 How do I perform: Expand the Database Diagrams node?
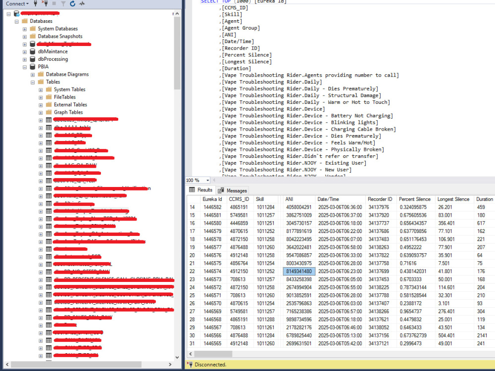(33, 75)
